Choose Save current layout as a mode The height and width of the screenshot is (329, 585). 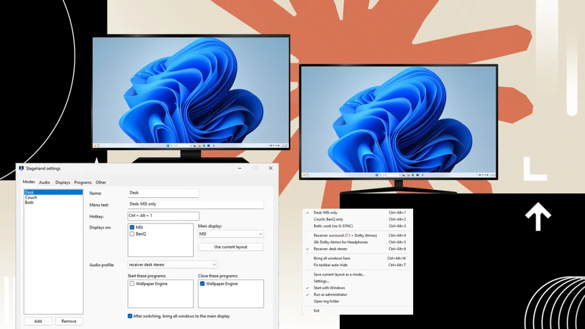click(357, 274)
